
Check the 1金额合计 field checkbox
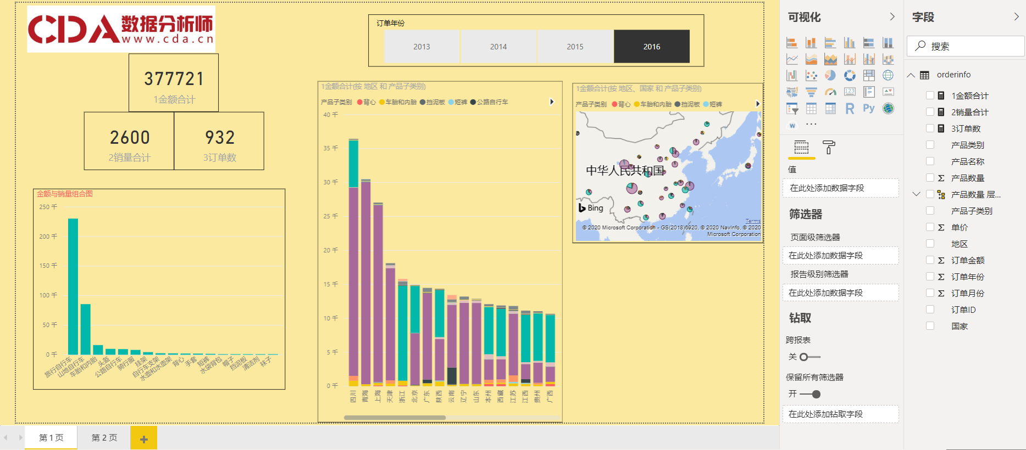(x=930, y=95)
